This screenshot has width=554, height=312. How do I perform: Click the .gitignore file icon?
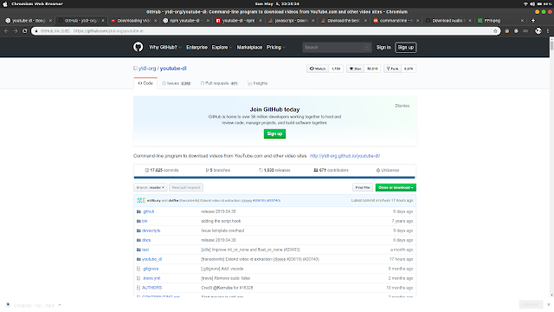138,269
